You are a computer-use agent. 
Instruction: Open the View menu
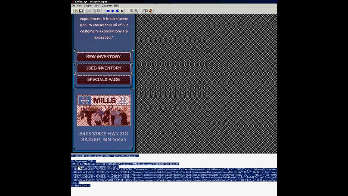tap(79, 6)
